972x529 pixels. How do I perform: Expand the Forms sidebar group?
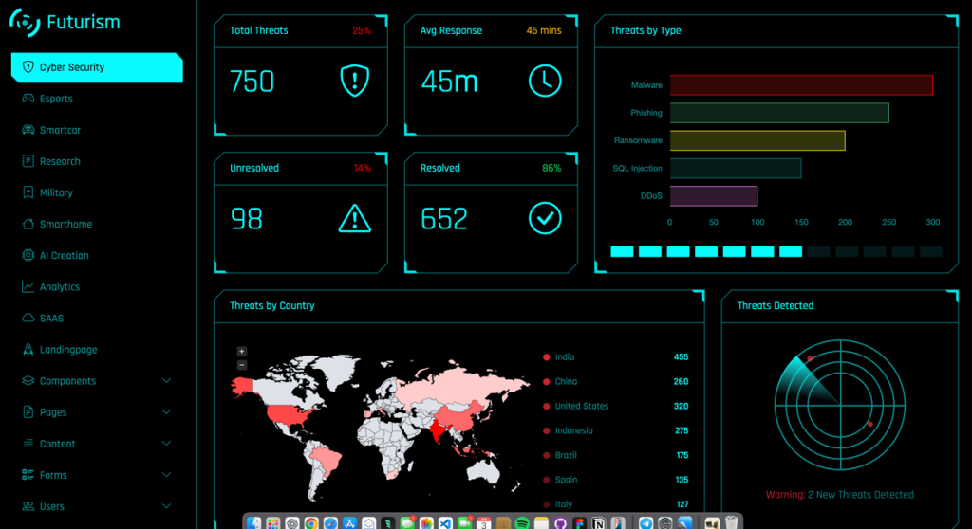point(167,475)
